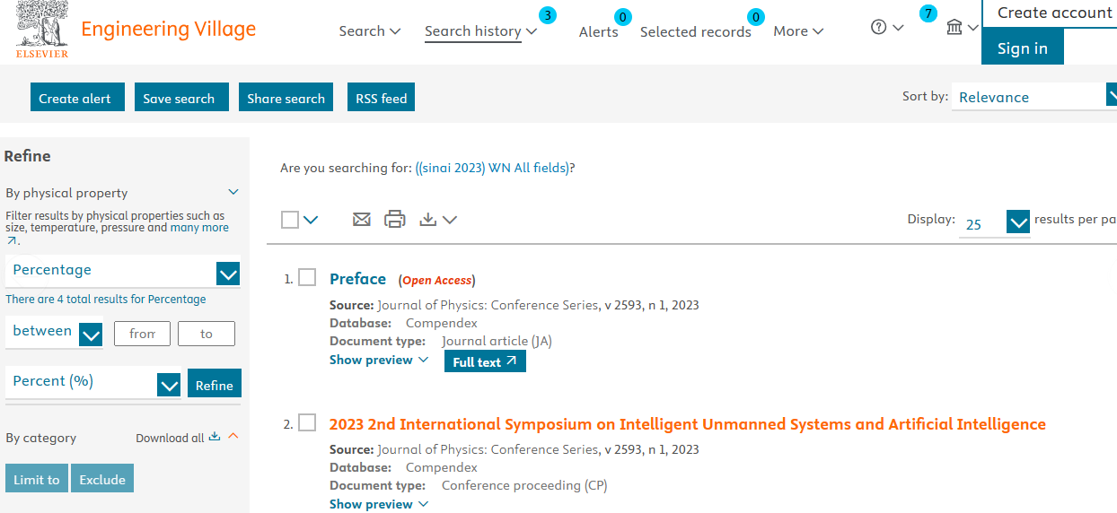Open the institution building icon menu
The height and width of the screenshot is (513, 1117).
coord(954,28)
